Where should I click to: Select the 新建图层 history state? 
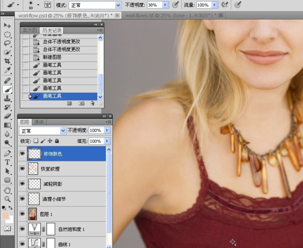[x=59, y=57]
